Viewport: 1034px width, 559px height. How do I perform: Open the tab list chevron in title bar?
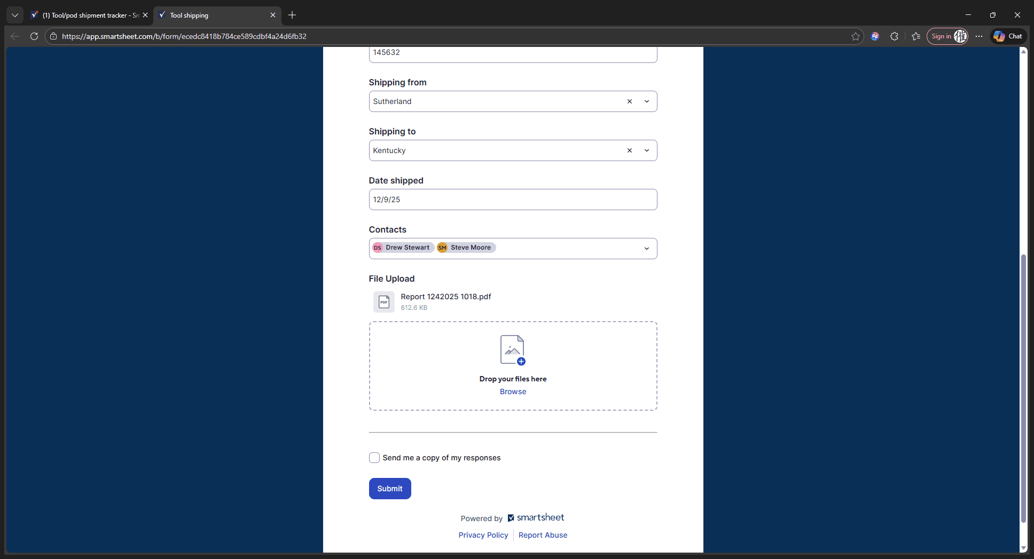pos(15,15)
